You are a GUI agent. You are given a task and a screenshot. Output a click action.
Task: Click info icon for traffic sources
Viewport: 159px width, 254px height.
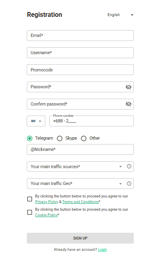129,167
